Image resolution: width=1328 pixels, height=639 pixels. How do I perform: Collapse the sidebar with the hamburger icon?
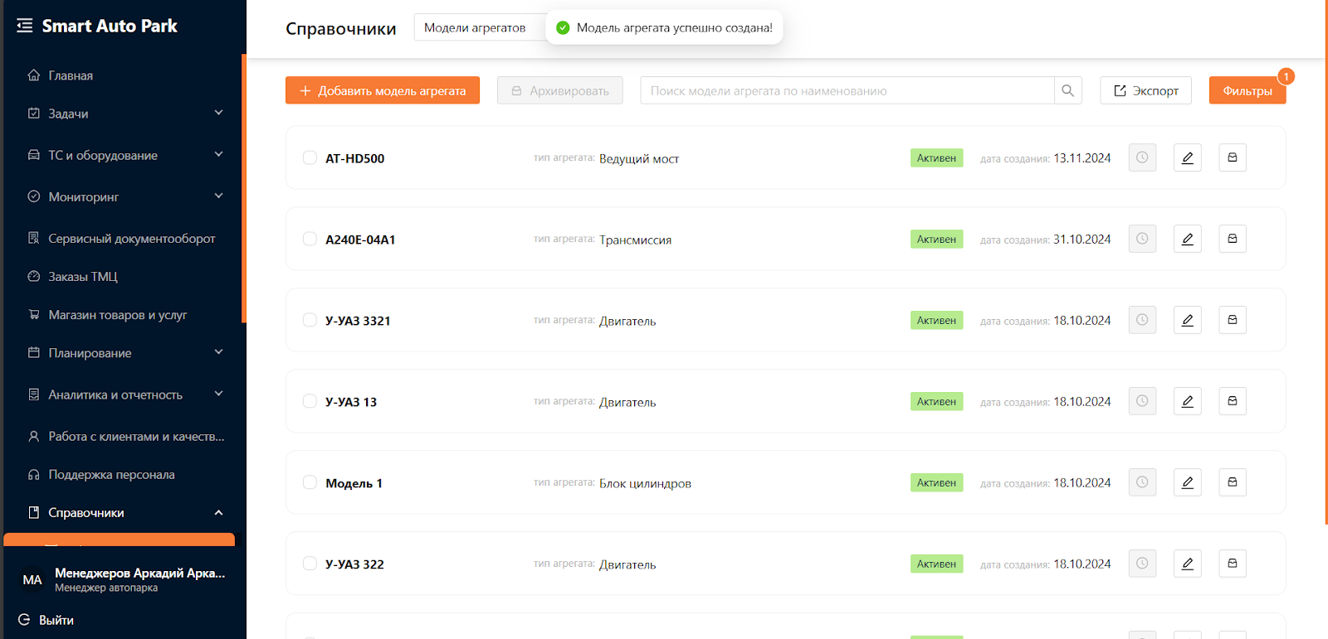tap(25, 26)
